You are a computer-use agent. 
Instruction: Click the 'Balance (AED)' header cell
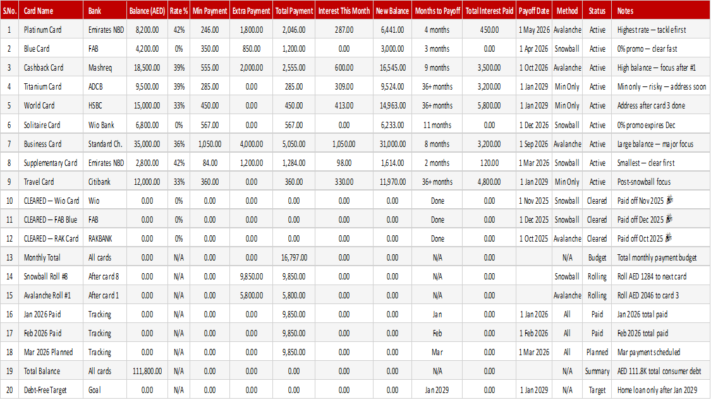click(x=147, y=11)
